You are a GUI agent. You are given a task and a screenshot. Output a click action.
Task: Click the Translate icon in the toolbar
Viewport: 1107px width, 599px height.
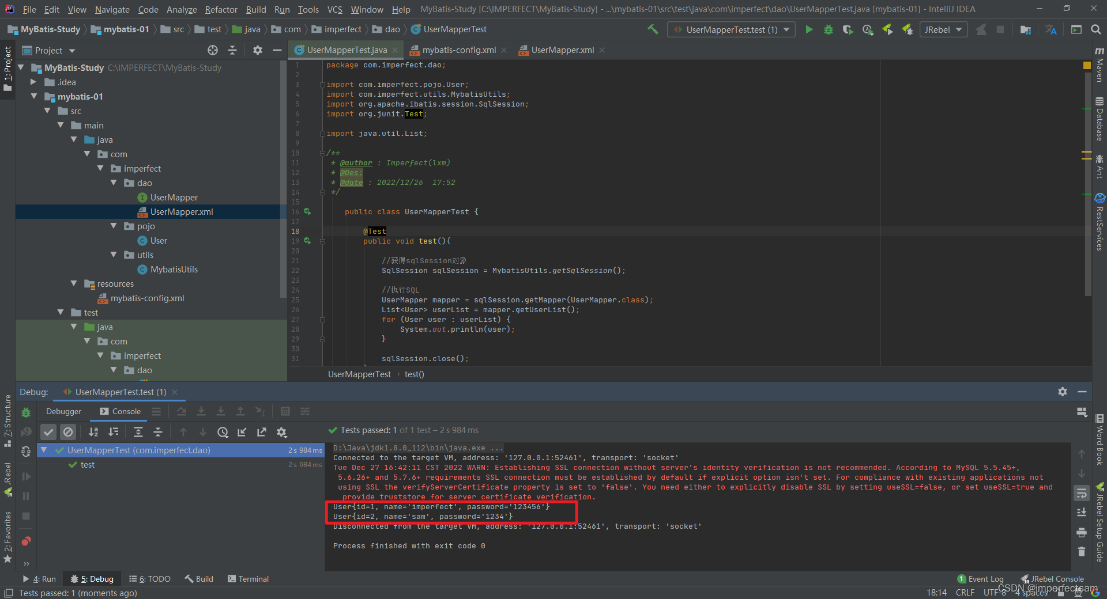[x=1050, y=29]
